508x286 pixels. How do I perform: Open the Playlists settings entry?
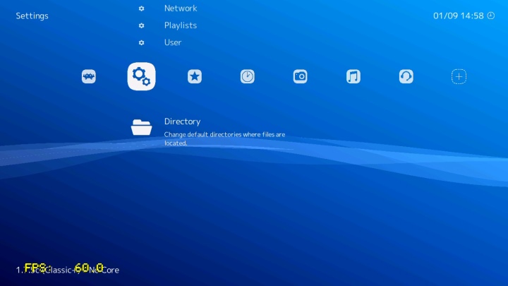181,25
